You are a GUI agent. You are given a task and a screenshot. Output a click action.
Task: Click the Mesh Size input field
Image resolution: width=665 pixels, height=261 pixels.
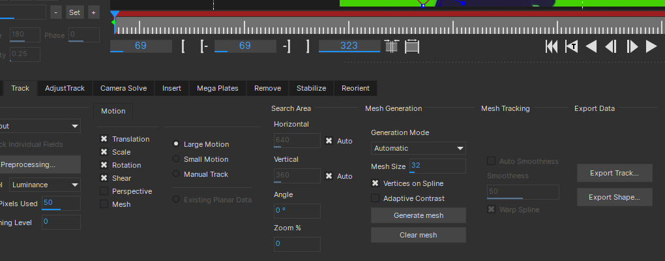pos(437,166)
